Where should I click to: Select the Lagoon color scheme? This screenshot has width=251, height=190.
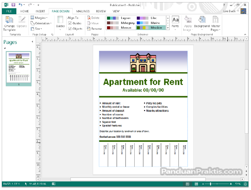[x=121, y=18]
